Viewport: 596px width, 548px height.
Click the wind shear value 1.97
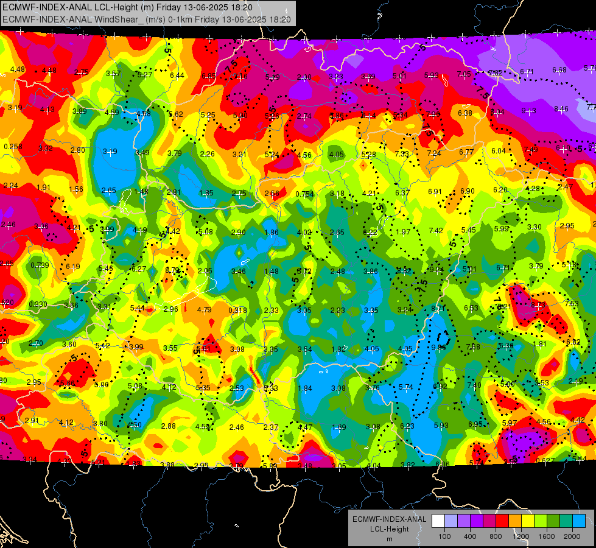click(403, 231)
